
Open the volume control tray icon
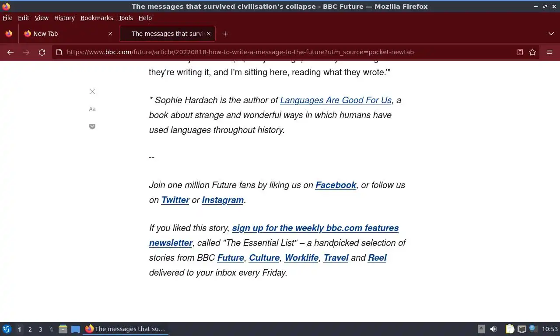click(493, 329)
